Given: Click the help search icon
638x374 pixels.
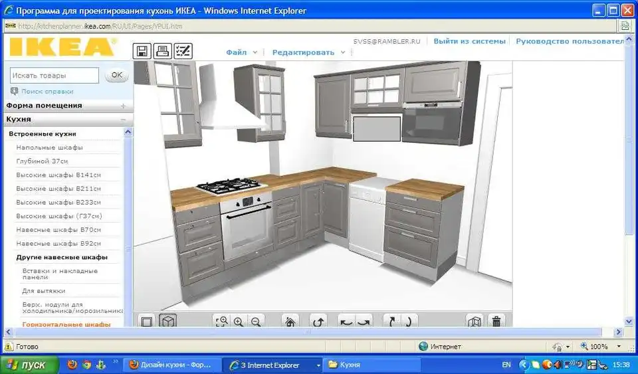Looking at the screenshot, I should 14,91.
